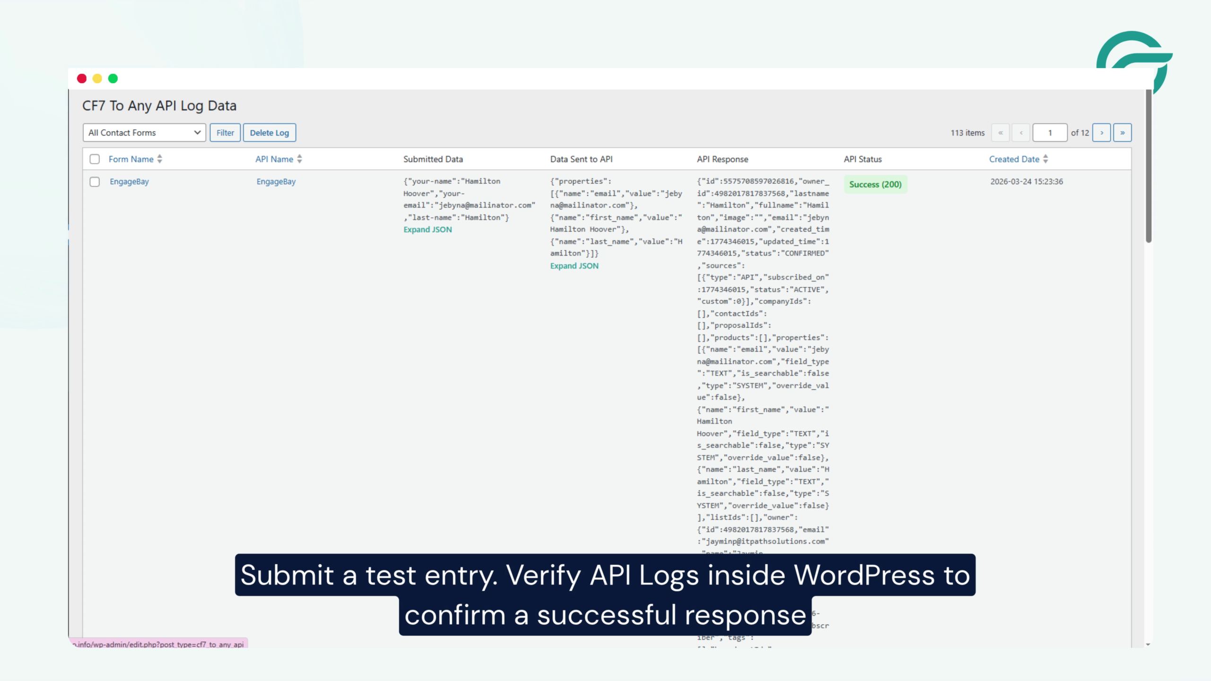
Task: Check the EngageBay row checkbox
Action: tap(95, 182)
